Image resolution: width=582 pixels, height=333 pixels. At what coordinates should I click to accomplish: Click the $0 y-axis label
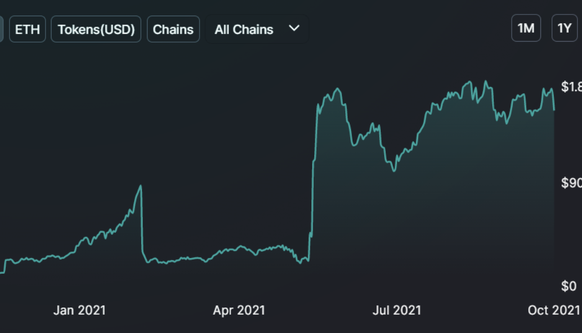point(569,286)
